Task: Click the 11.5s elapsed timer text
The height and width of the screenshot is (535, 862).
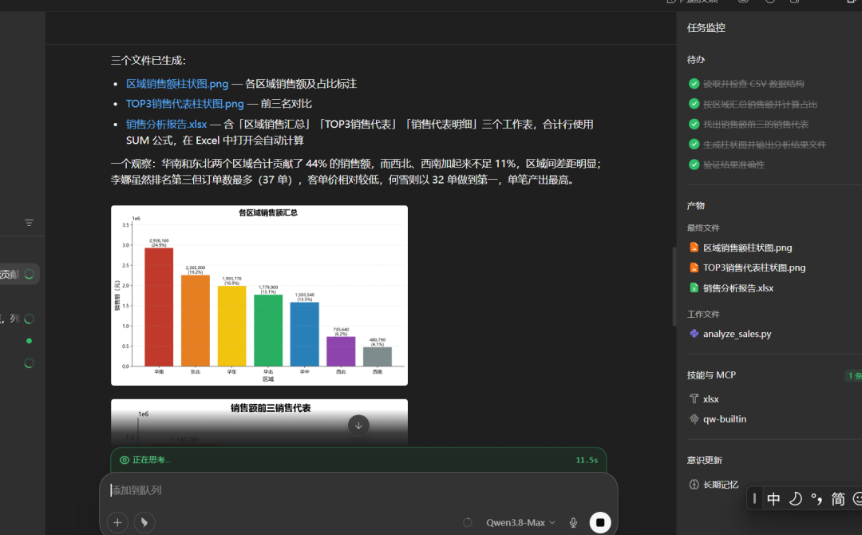Action: pos(587,460)
